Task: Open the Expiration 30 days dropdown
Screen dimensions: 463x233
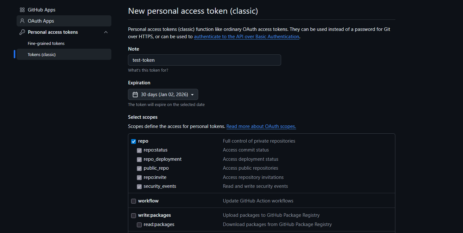Action: click(x=163, y=95)
